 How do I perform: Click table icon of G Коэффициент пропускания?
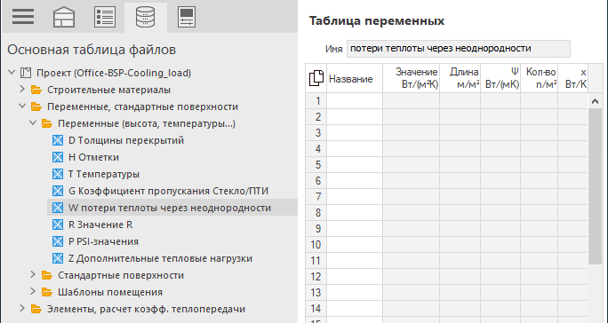click(58, 191)
